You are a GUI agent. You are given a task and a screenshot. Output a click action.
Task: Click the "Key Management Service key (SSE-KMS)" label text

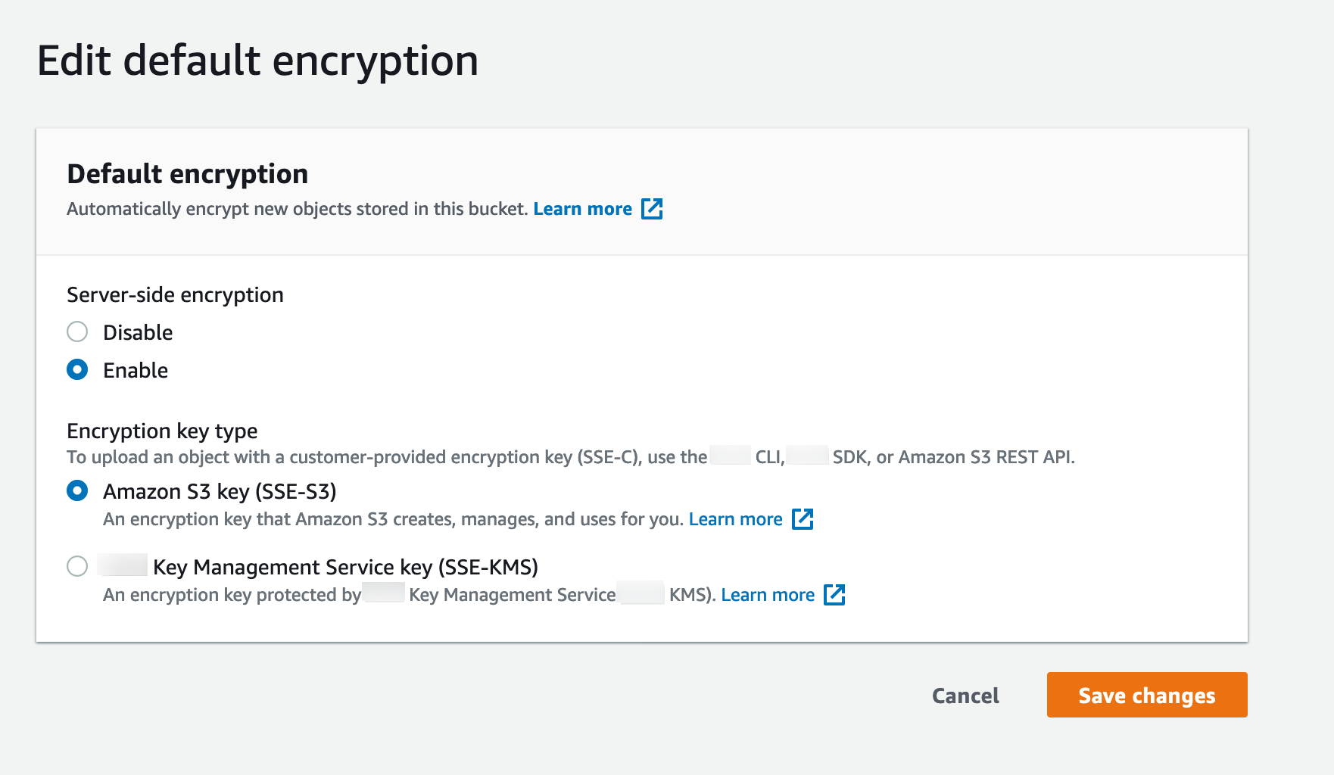tap(345, 567)
